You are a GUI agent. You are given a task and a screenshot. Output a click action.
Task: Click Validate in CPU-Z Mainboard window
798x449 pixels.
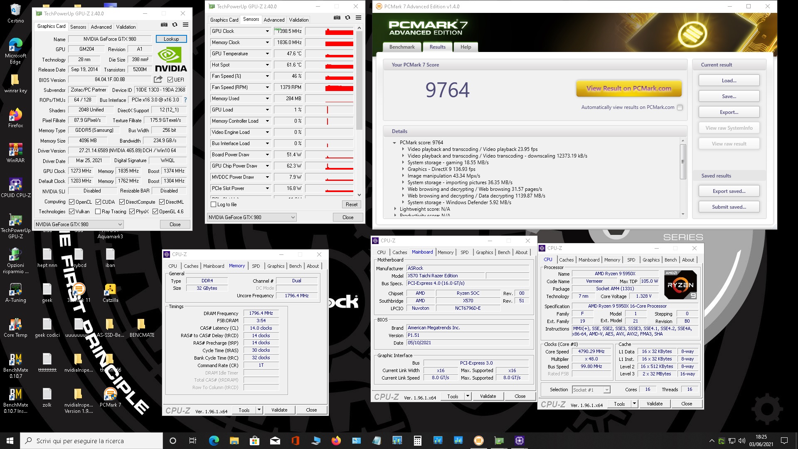pos(488,397)
